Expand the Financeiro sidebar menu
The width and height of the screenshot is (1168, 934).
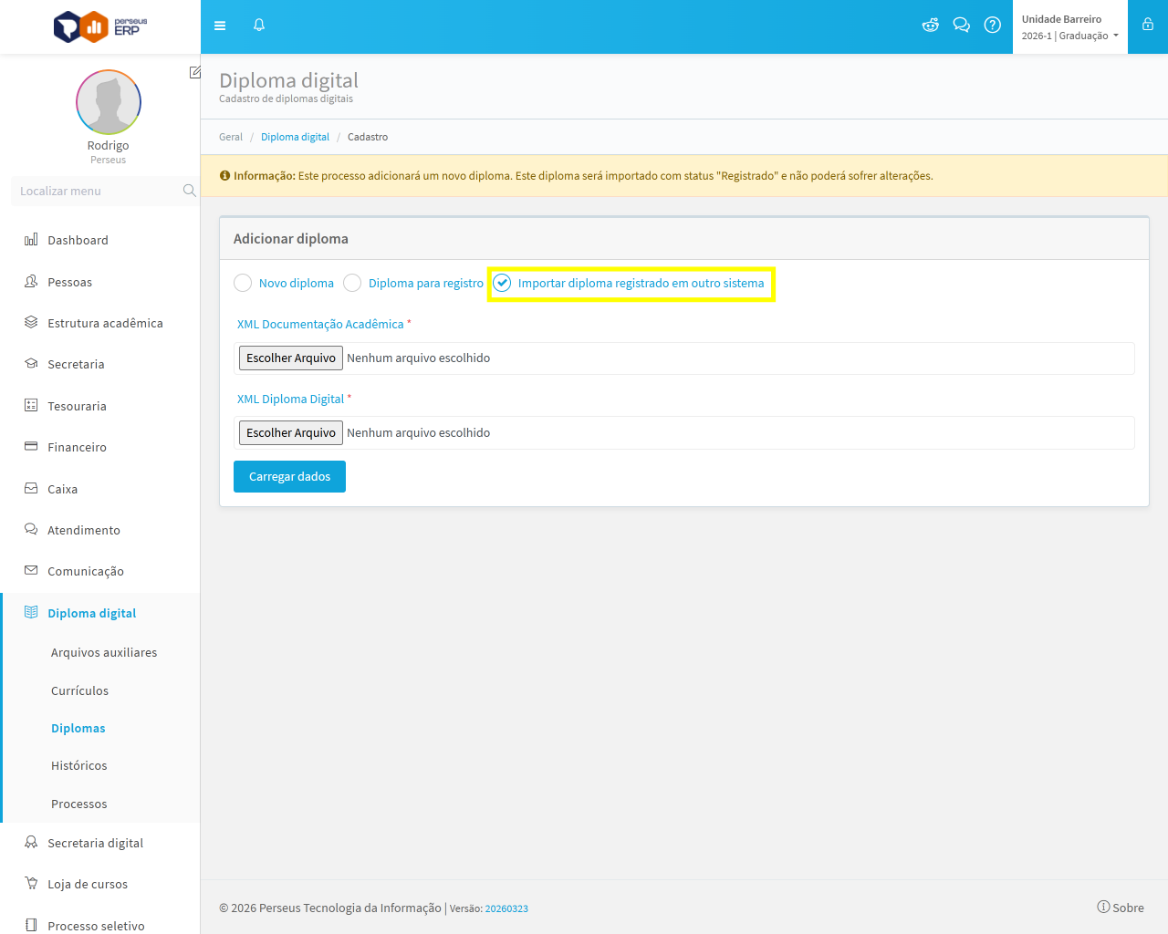(x=77, y=447)
